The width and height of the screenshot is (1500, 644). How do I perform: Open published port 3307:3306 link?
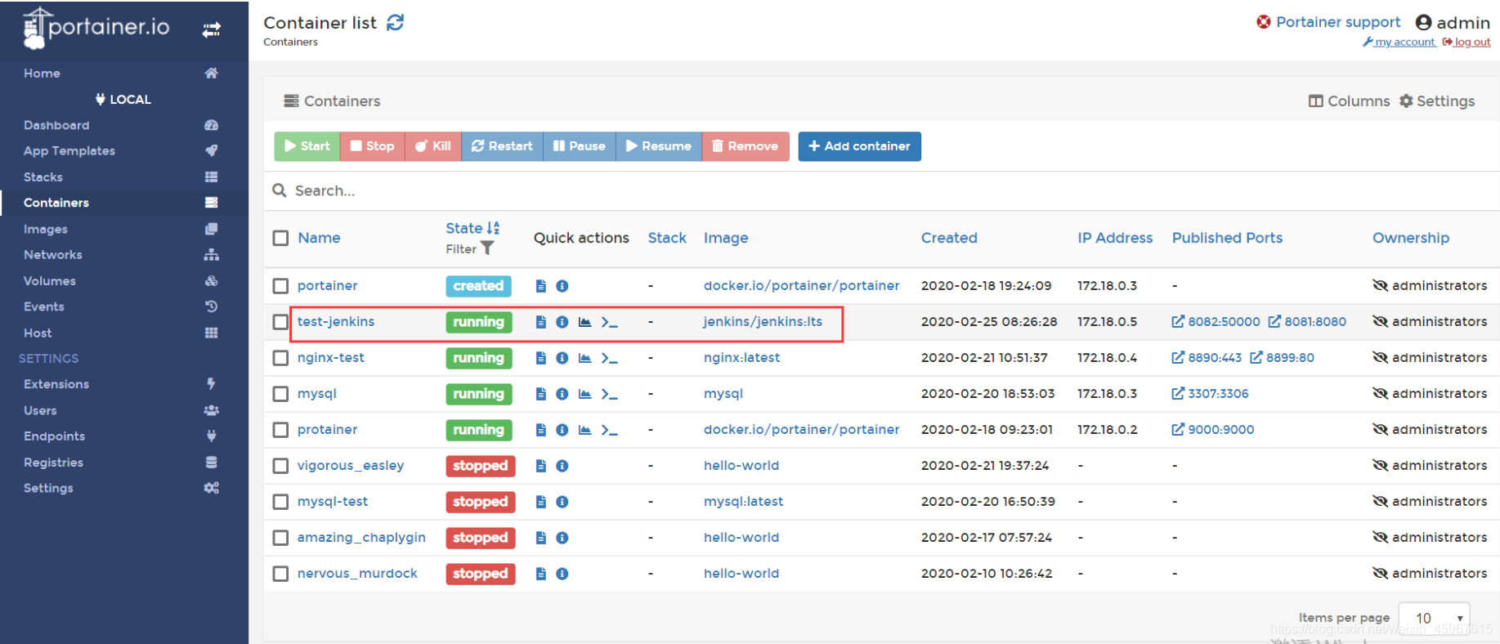click(x=1211, y=394)
